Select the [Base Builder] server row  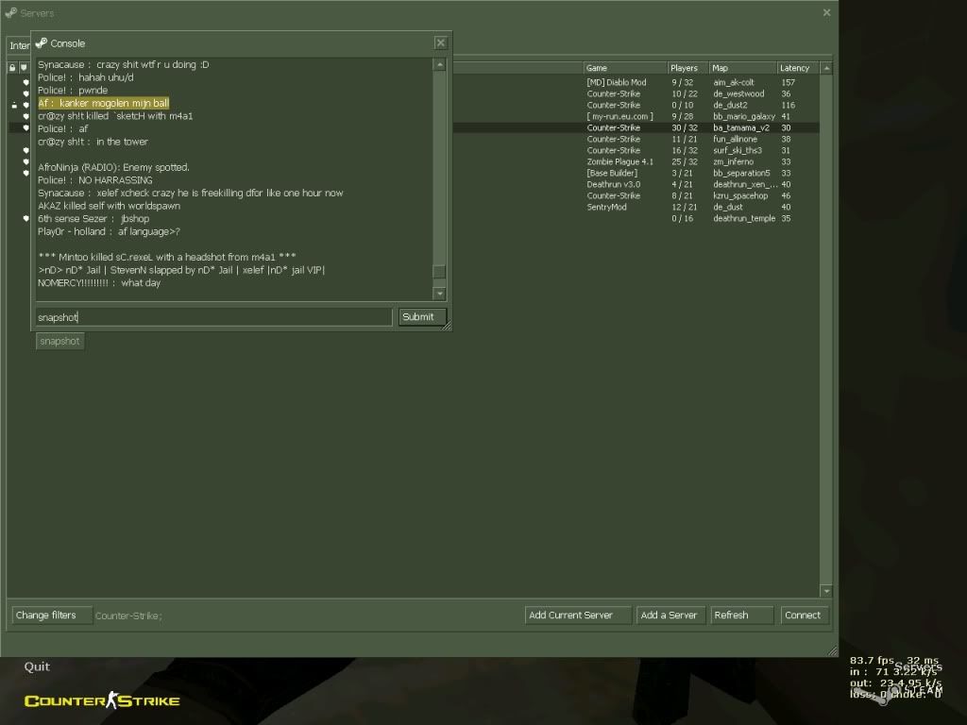point(636,174)
